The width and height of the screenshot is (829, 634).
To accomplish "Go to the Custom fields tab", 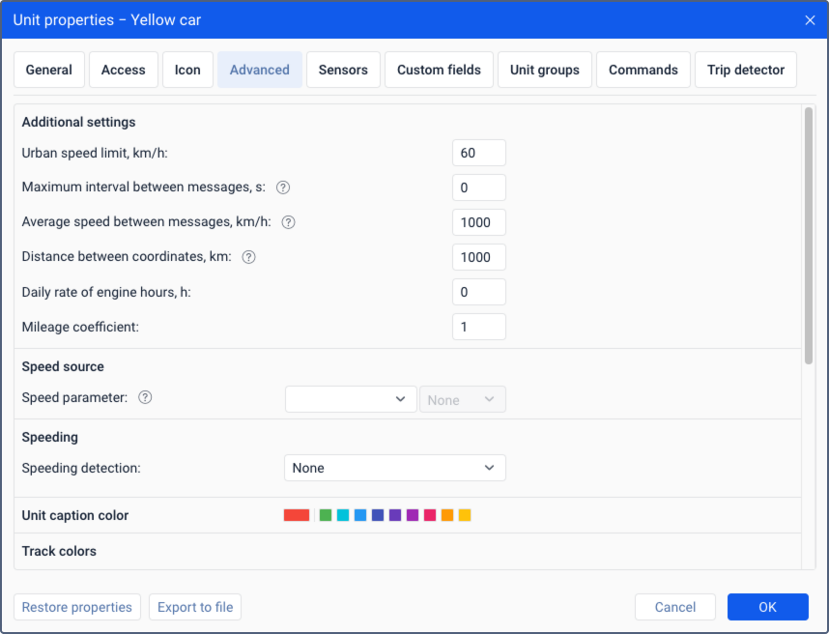I will (x=439, y=70).
